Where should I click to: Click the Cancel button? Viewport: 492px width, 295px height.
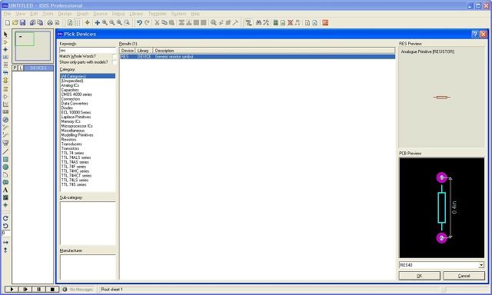pyautogui.click(x=464, y=276)
